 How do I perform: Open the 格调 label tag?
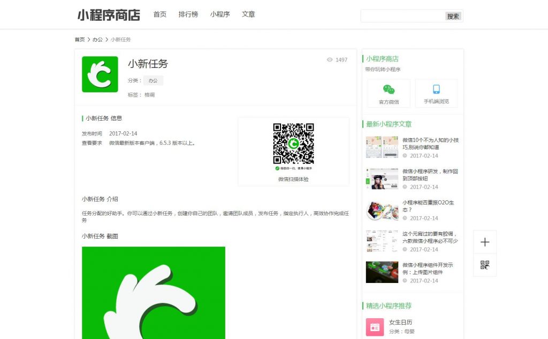point(150,94)
